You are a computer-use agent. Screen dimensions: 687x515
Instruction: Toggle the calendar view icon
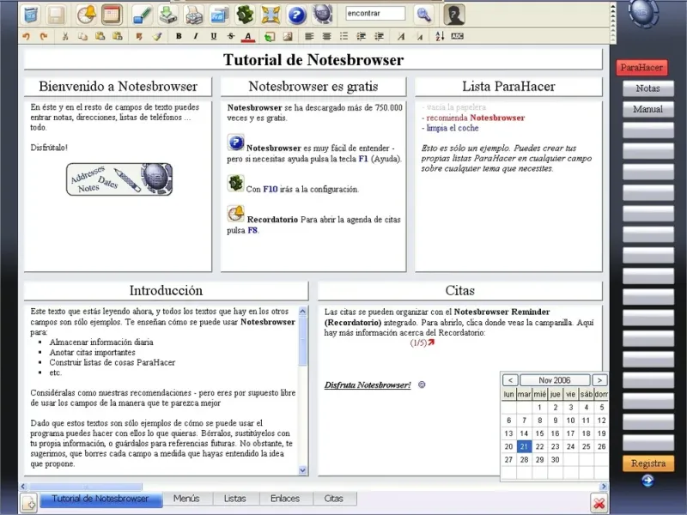(x=112, y=15)
